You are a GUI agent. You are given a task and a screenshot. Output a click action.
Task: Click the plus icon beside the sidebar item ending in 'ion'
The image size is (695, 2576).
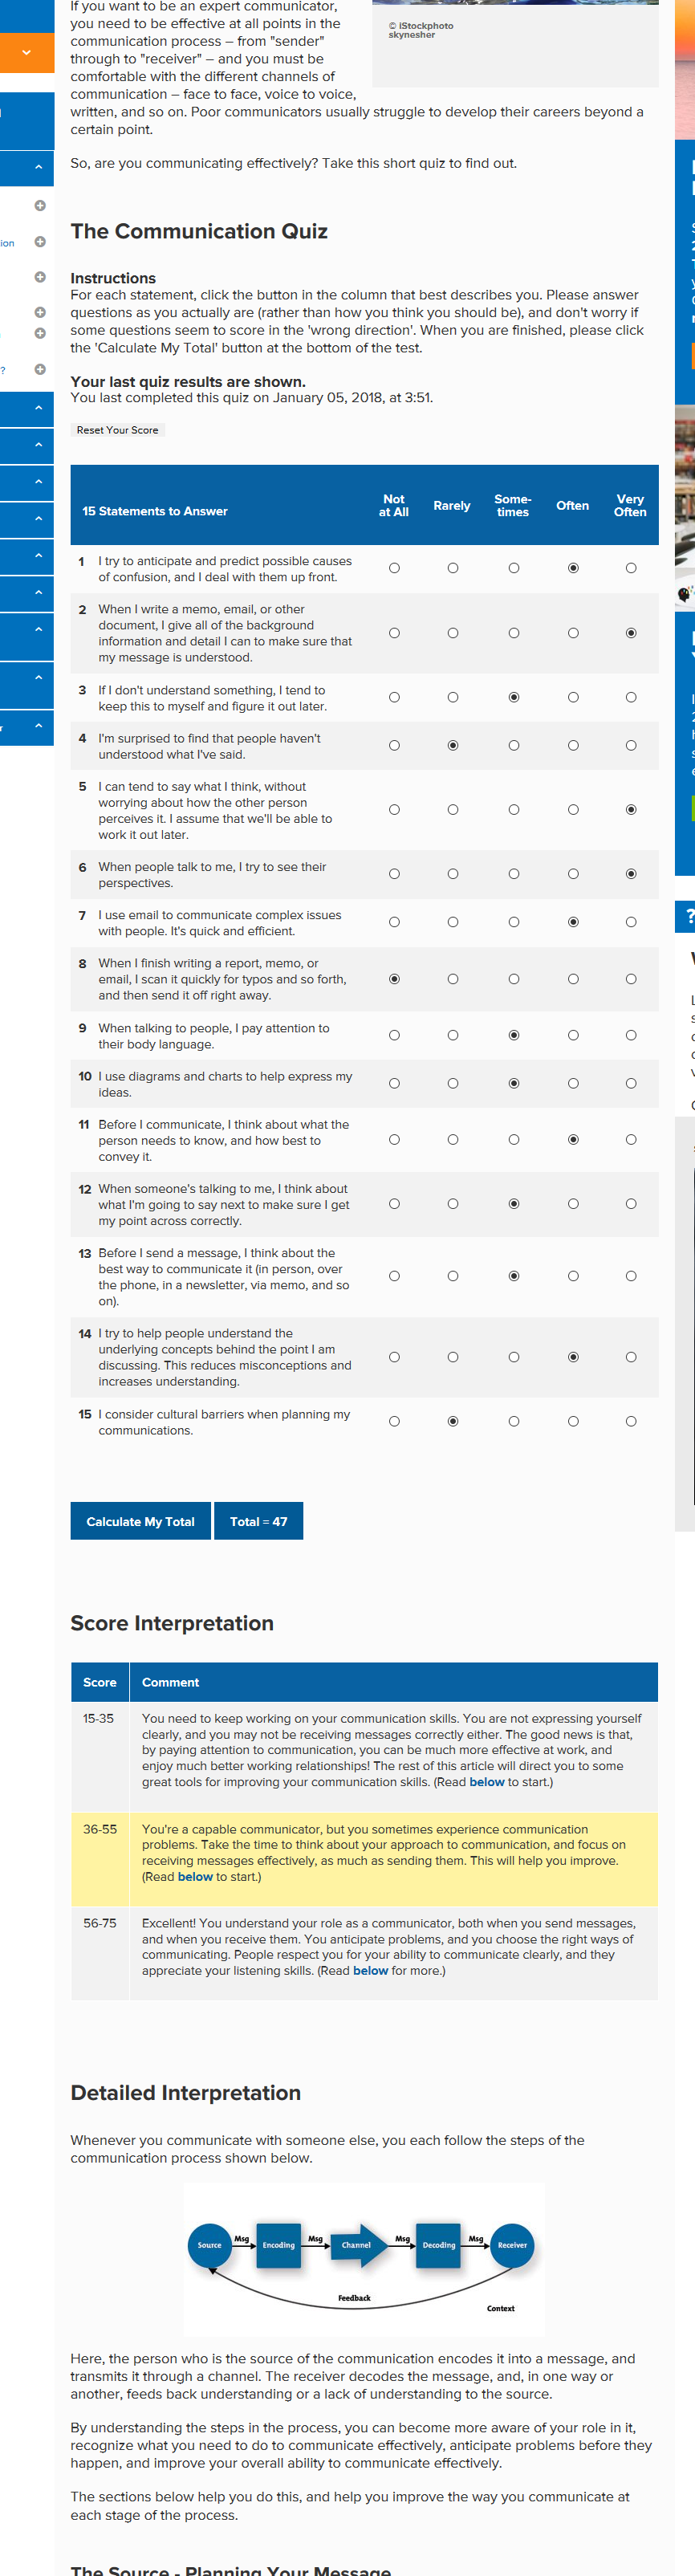40,242
